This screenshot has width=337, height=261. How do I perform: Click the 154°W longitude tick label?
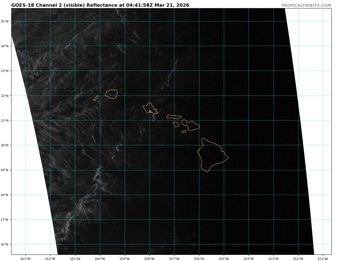[249, 259]
